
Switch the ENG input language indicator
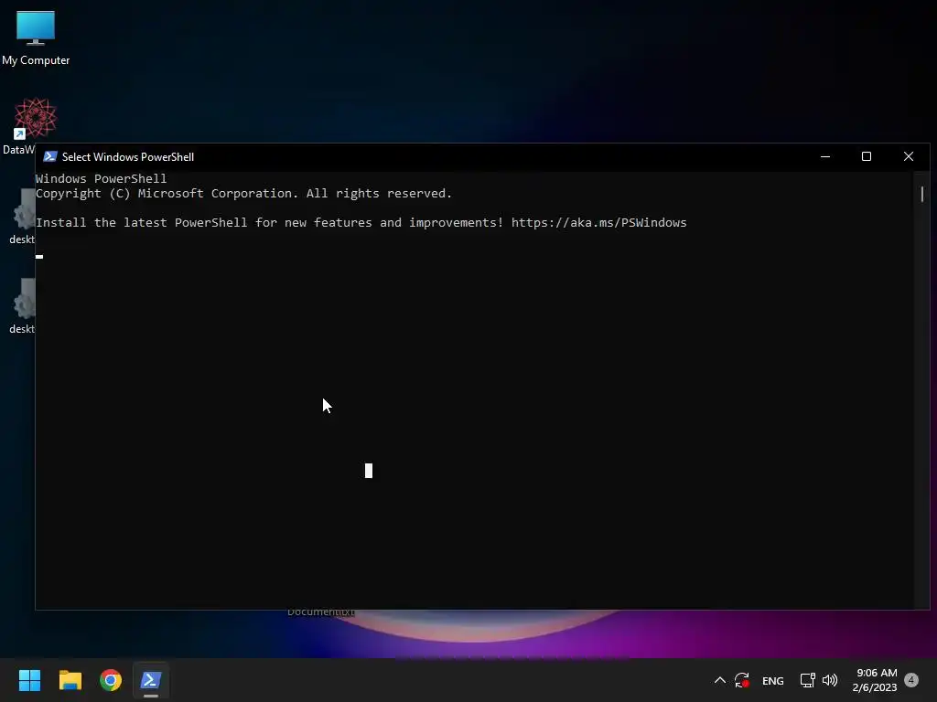click(x=772, y=680)
